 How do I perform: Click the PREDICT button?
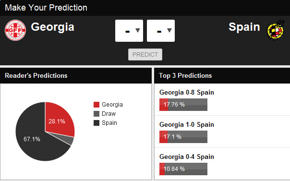(x=145, y=55)
